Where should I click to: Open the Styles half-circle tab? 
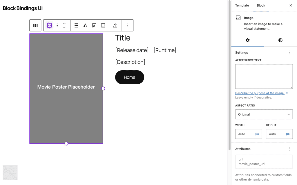click(280, 40)
